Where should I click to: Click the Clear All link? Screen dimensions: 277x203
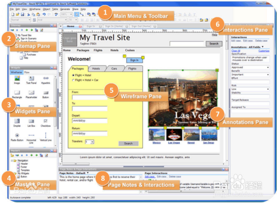click(236, 51)
